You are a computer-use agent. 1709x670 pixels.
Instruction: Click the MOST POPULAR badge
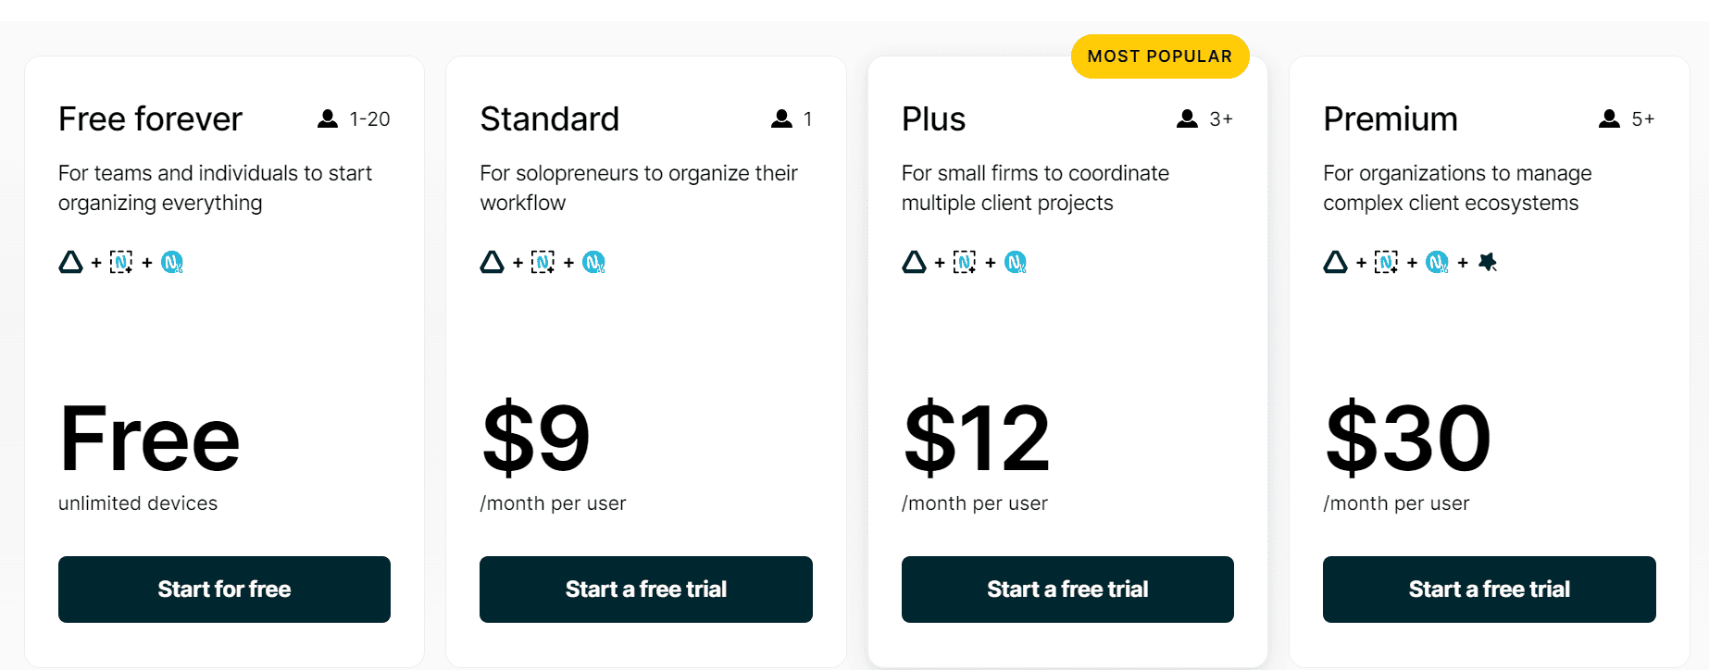pyautogui.click(x=1160, y=56)
